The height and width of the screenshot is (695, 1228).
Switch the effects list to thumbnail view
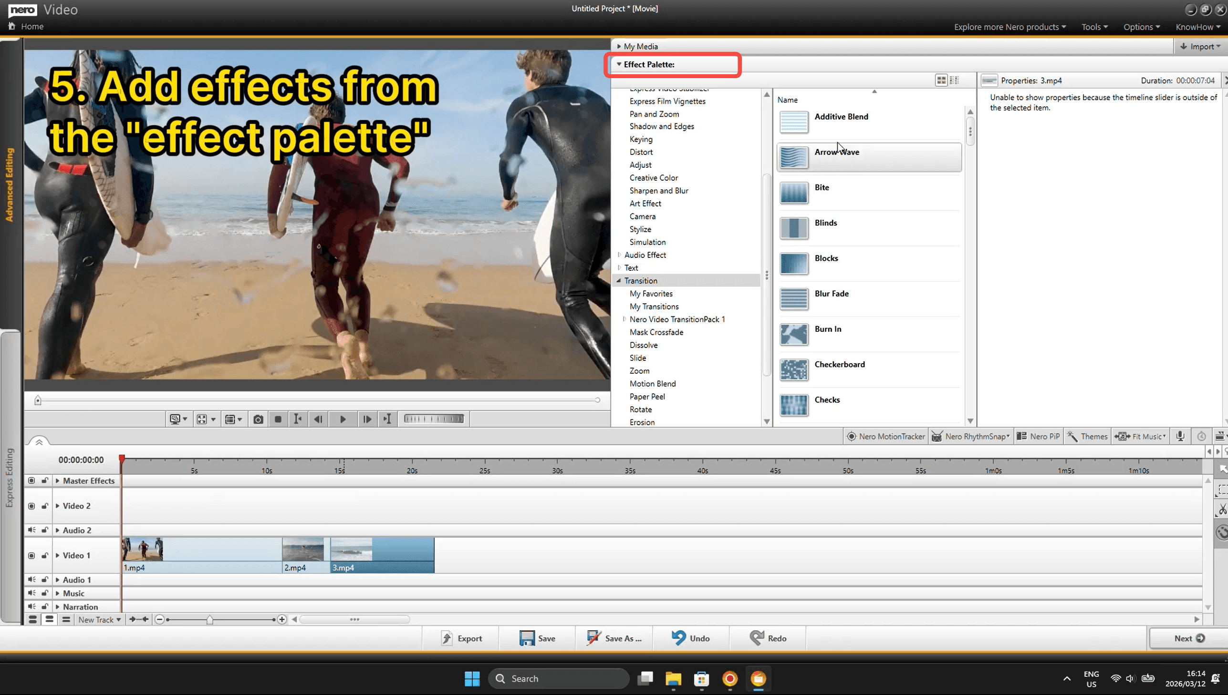coord(941,80)
